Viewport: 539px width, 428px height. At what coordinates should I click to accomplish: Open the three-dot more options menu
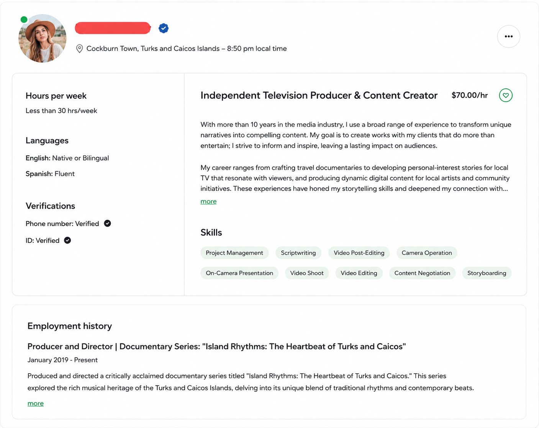(508, 36)
